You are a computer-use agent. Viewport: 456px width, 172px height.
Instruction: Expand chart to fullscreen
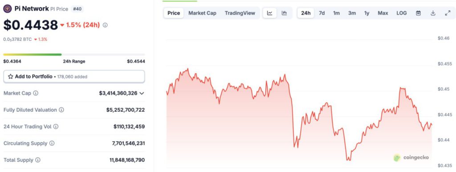[448, 13]
